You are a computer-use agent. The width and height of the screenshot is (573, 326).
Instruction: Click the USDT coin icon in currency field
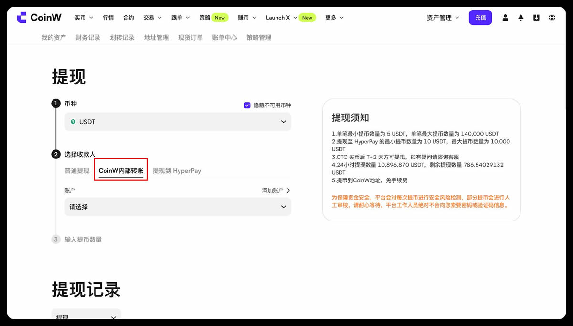74,122
